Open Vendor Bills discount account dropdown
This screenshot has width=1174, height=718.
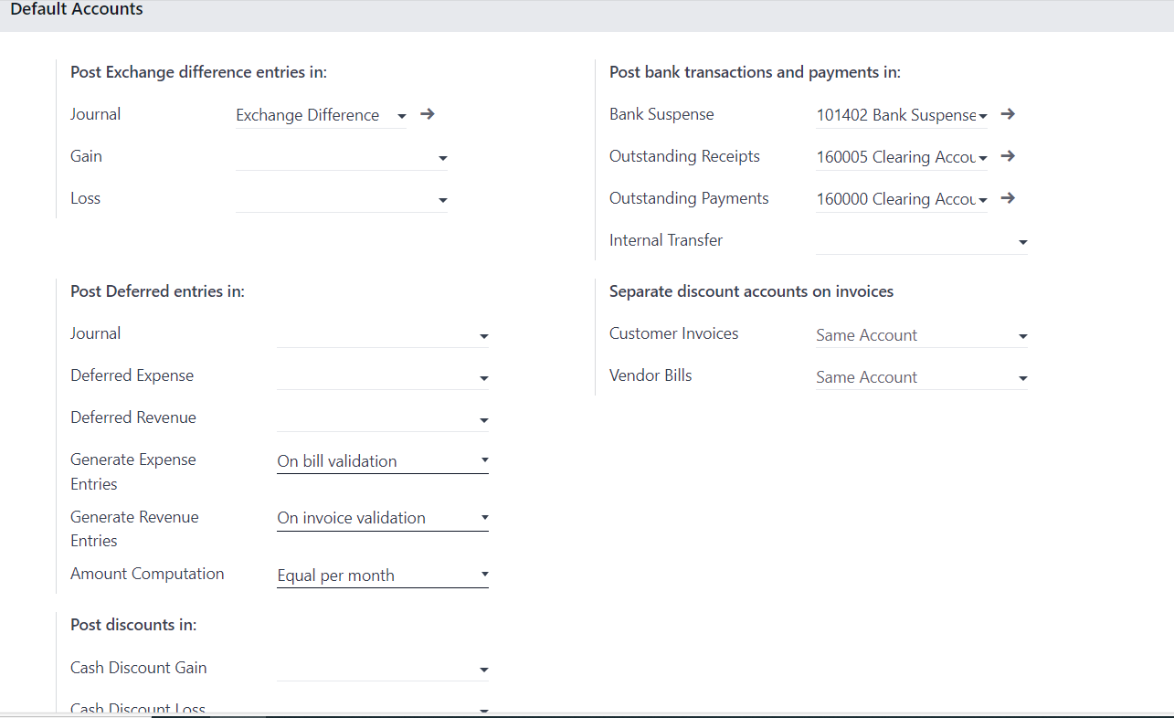(1023, 378)
